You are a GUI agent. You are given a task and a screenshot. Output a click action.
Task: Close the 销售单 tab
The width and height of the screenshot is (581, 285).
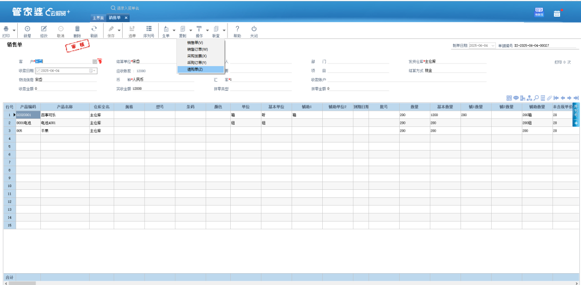126,18
